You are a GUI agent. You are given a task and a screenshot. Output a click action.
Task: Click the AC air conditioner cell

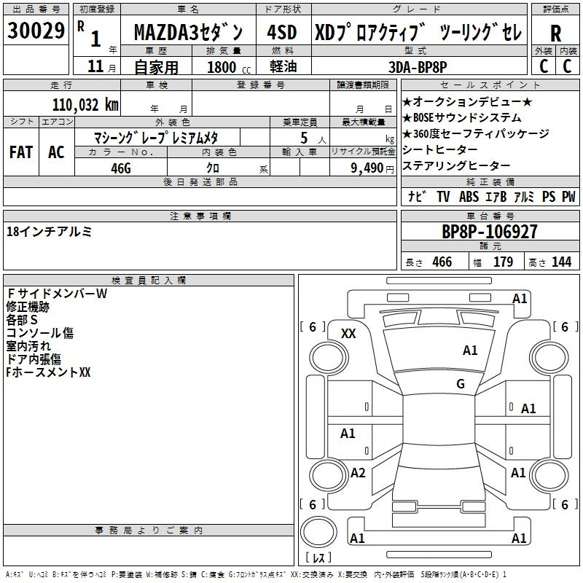56,152
